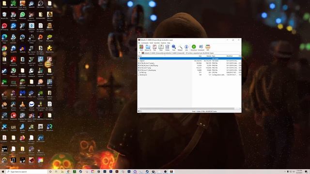Viewport: 310px width, 174px height.
Task: Click the taskbar clock
Action: click(x=299, y=172)
